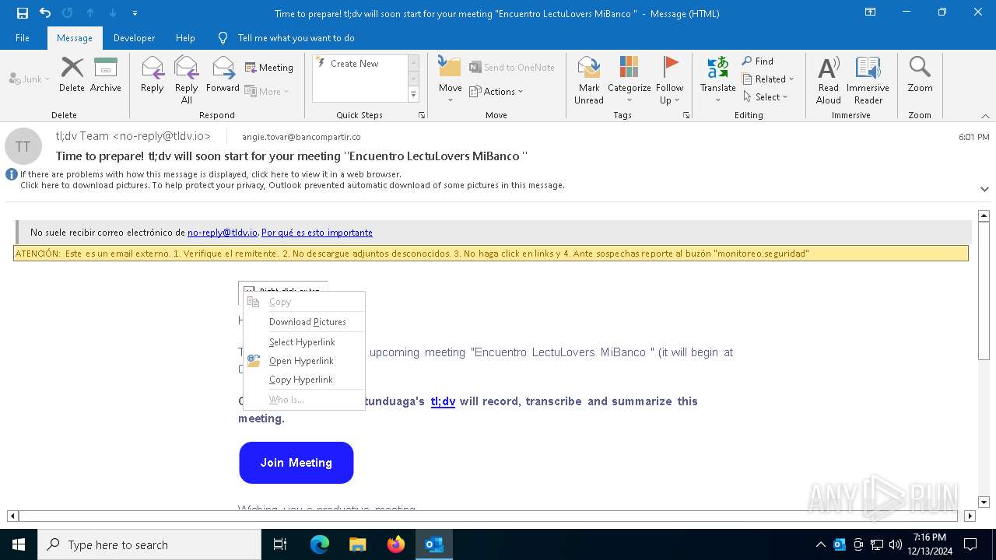Open Quick Steps dialog launcher

(422, 115)
